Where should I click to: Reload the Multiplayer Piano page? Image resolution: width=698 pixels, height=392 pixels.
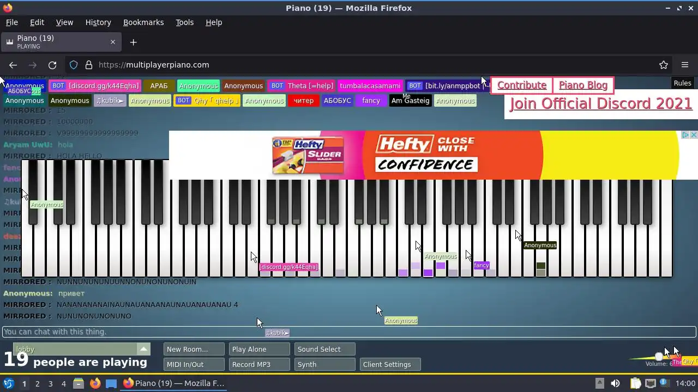coord(52,65)
